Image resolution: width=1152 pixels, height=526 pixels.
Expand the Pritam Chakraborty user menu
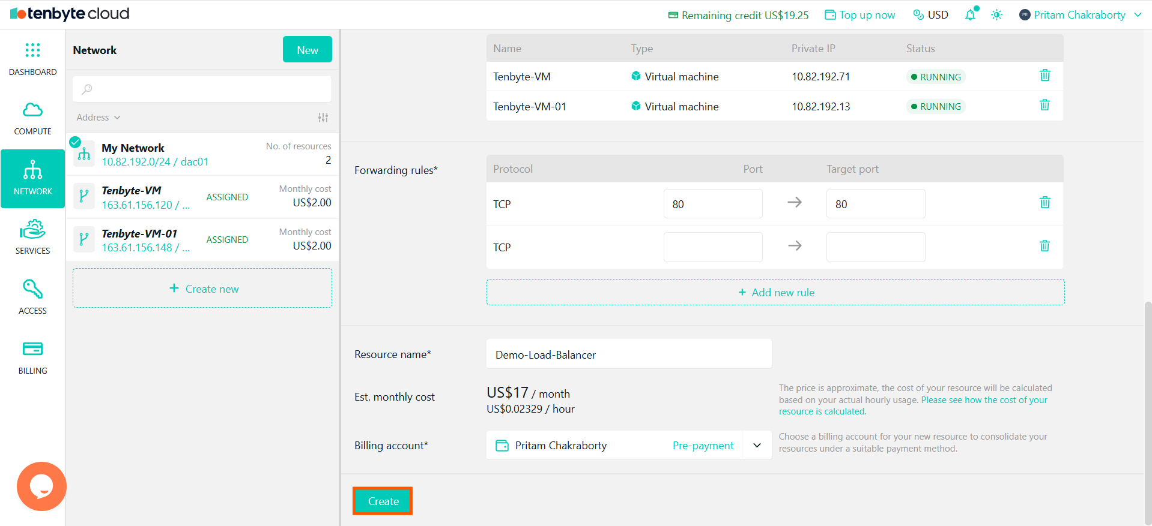(1080, 14)
